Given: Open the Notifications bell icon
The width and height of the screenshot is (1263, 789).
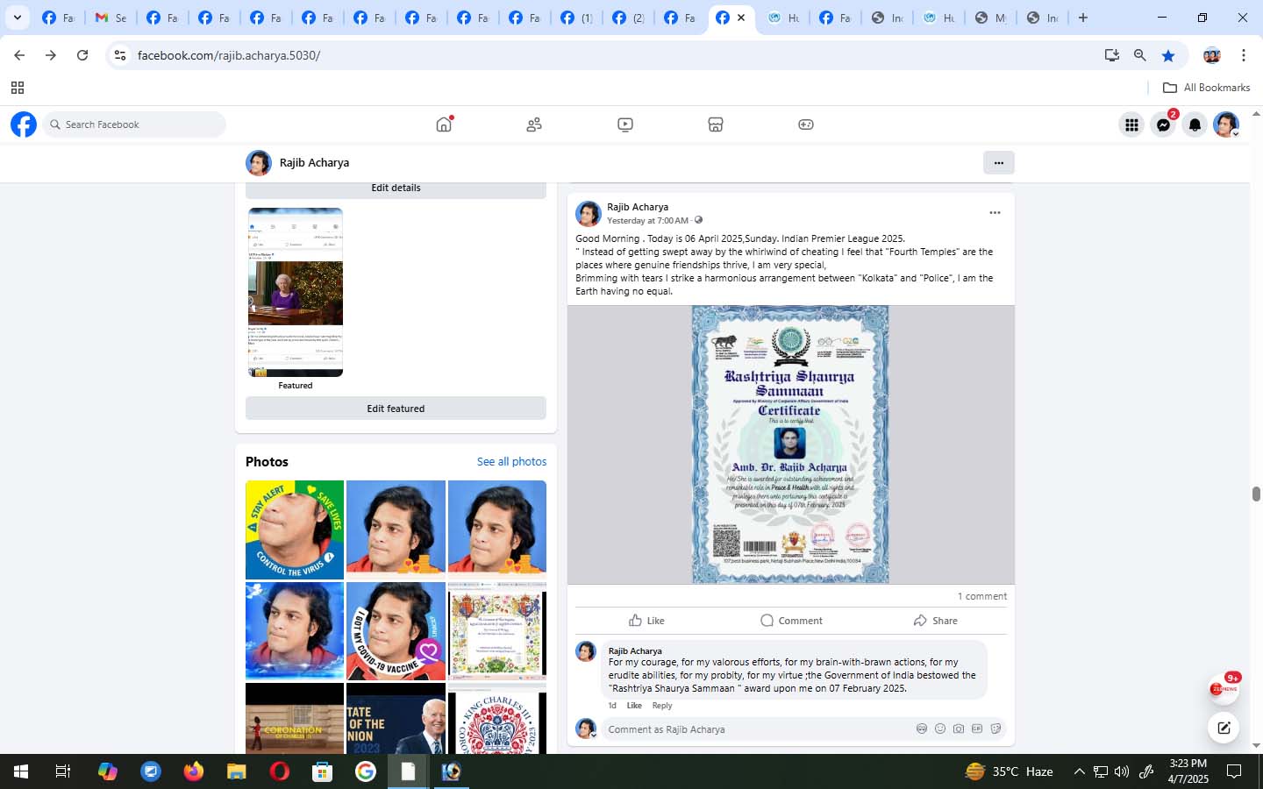Looking at the screenshot, I should (1195, 124).
